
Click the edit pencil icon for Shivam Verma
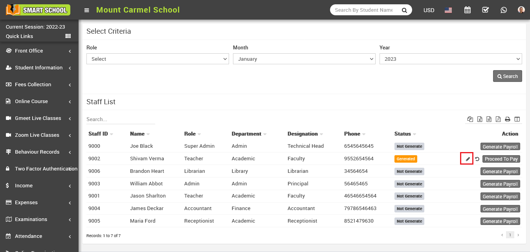tap(468, 159)
